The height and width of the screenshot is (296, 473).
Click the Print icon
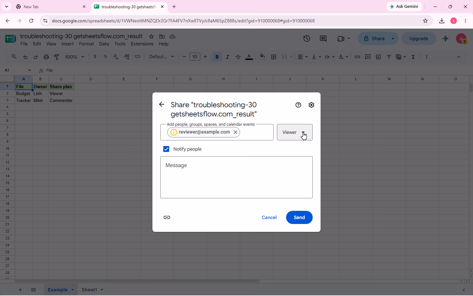[x=46, y=57]
